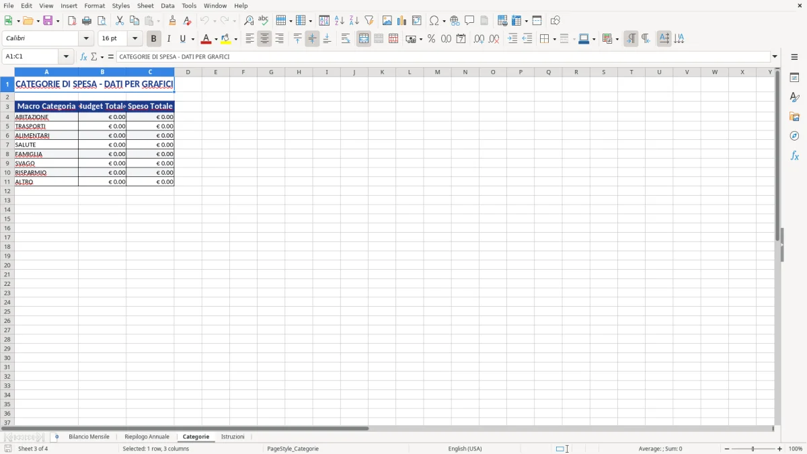Run the Spelling check icon
The width and height of the screenshot is (807, 454).
pos(264,21)
